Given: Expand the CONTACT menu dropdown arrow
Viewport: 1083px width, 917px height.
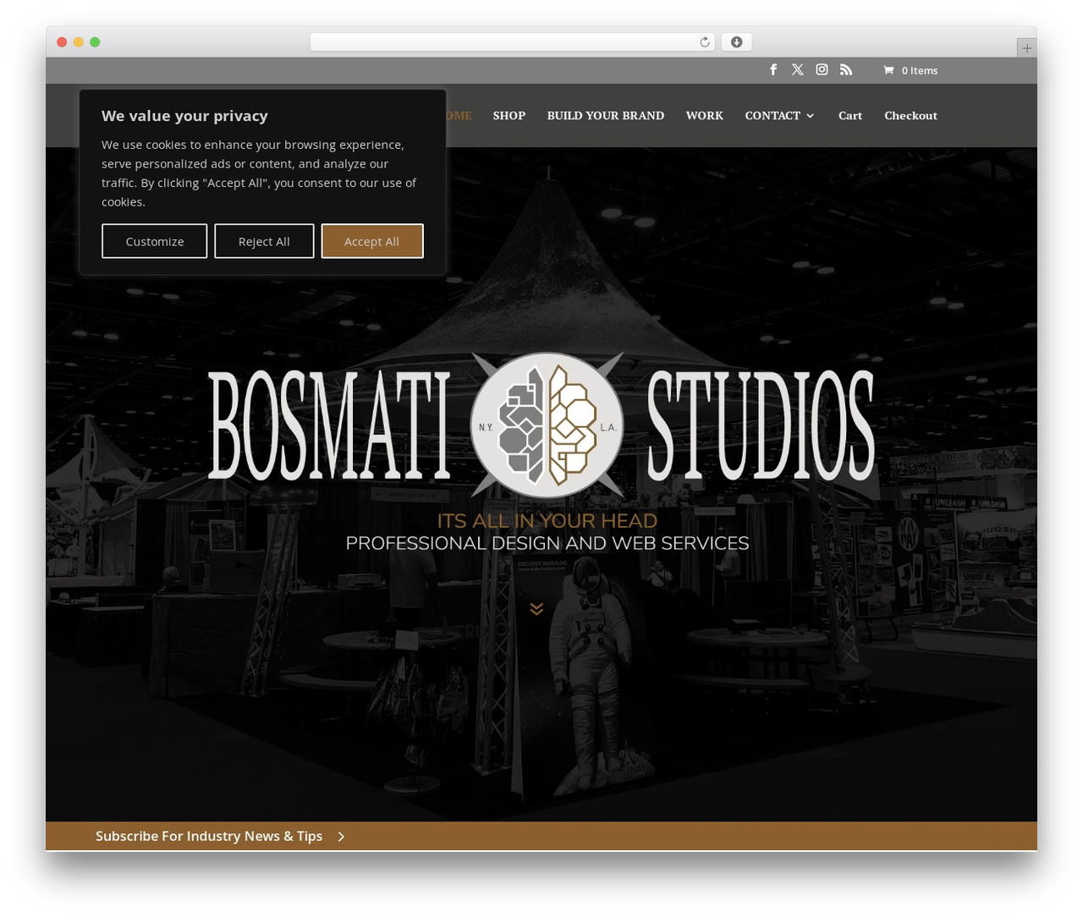Looking at the screenshot, I should tap(811, 116).
